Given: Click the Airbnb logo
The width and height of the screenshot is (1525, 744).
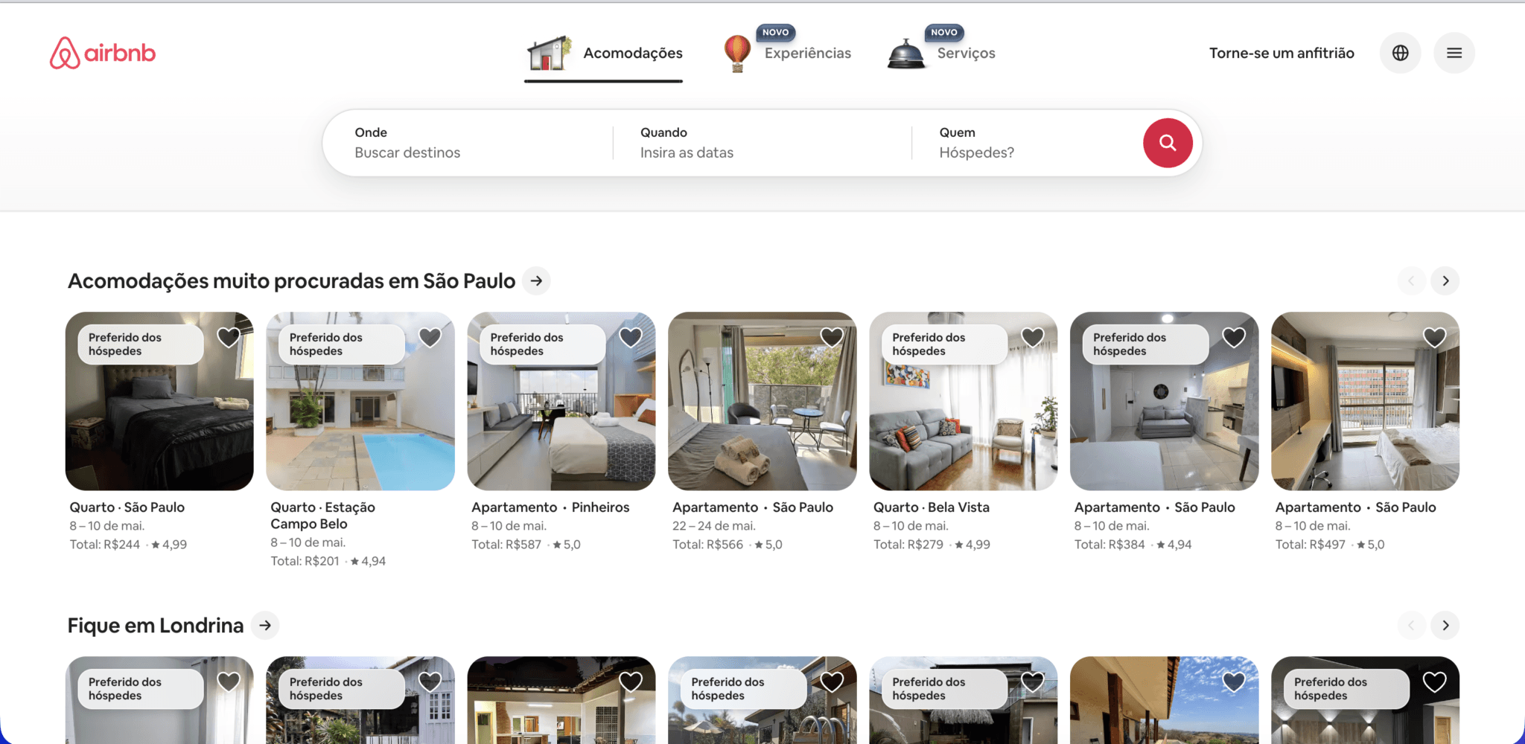Looking at the screenshot, I should click(103, 53).
